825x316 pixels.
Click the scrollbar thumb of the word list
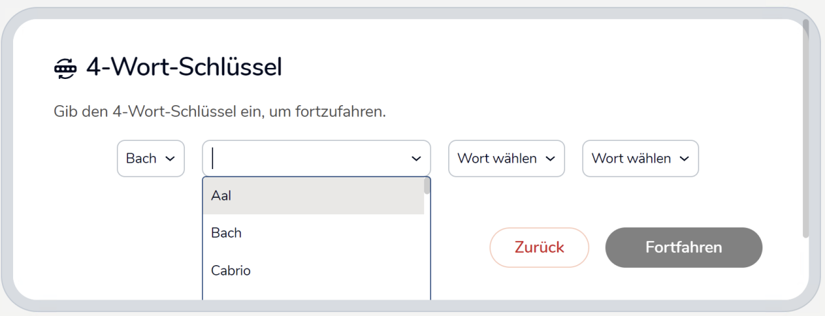point(427,186)
